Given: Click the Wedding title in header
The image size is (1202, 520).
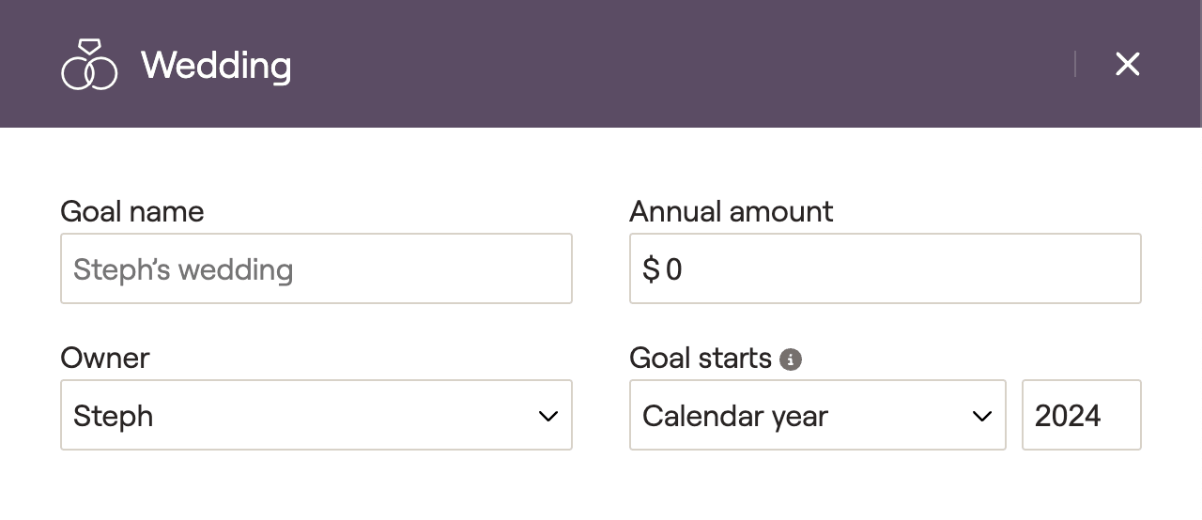Looking at the screenshot, I should (x=216, y=66).
